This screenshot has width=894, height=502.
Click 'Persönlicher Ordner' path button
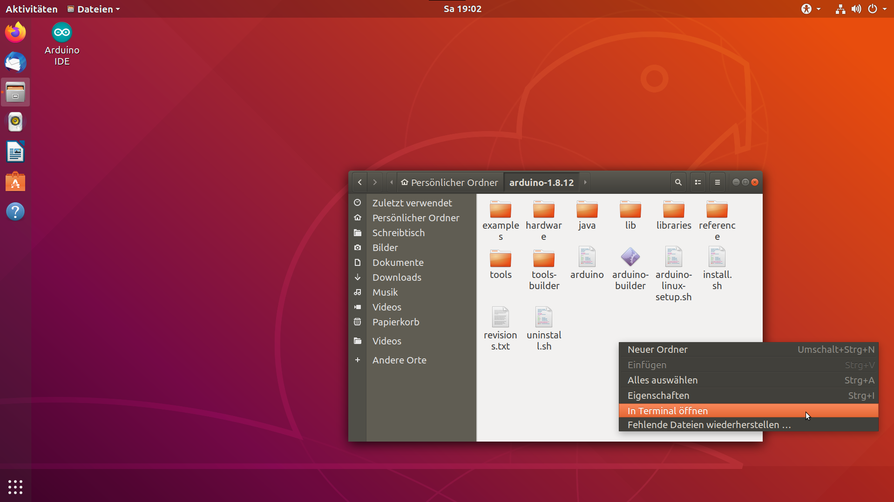[450, 182]
